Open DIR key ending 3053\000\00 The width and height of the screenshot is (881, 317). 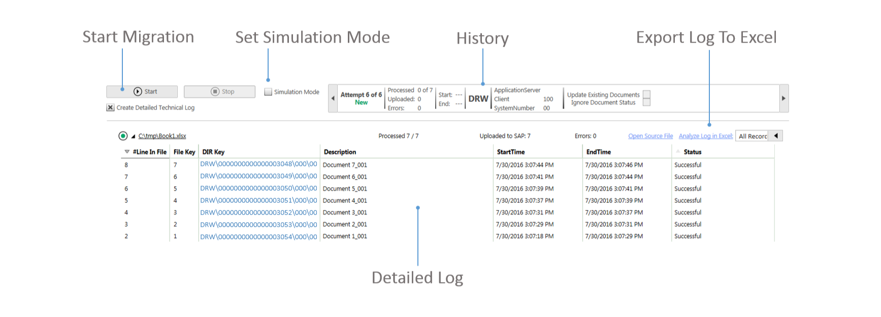click(x=258, y=224)
